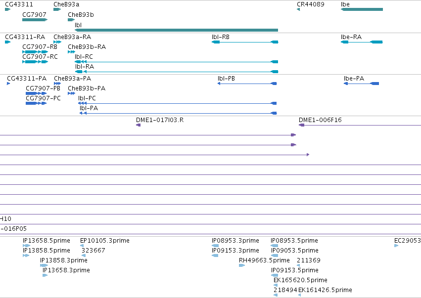
Task: Click the CG43311-RA transcript label
Action: [25, 37]
